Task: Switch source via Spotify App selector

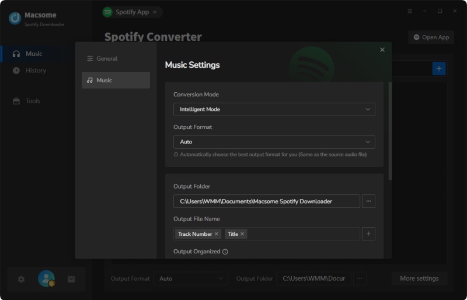Action: [x=133, y=12]
